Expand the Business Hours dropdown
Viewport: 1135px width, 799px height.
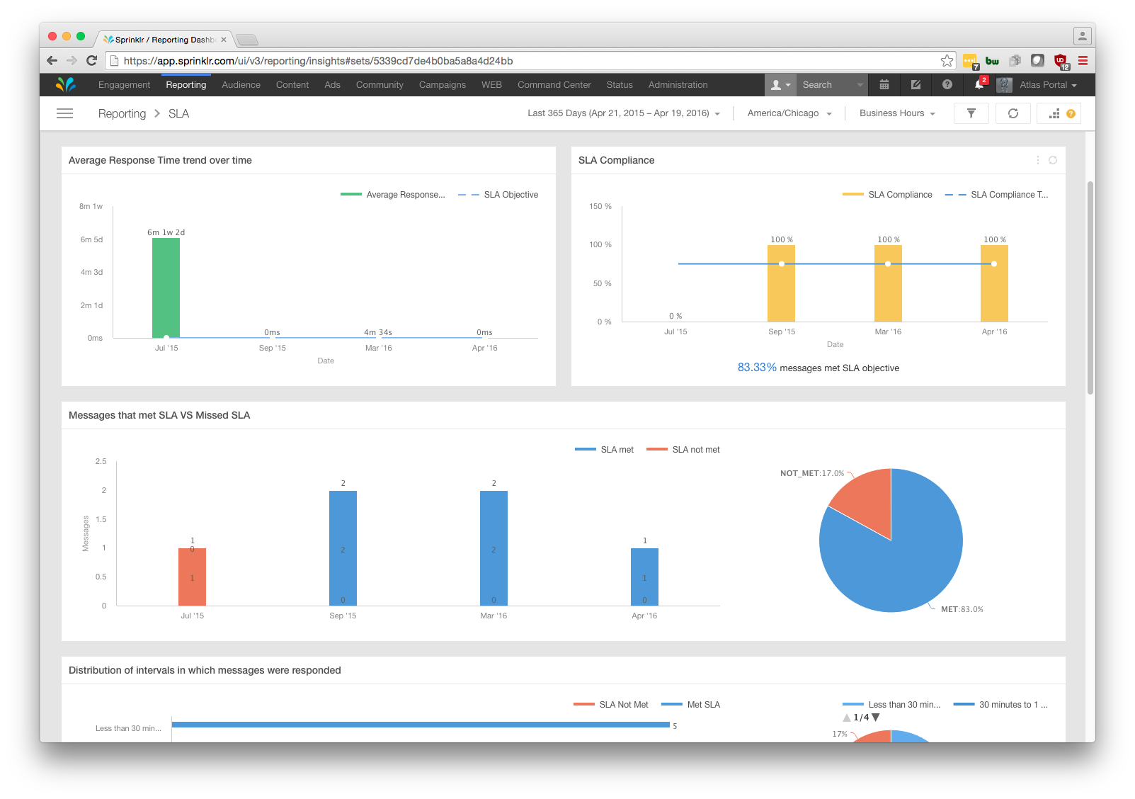(x=897, y=113)
